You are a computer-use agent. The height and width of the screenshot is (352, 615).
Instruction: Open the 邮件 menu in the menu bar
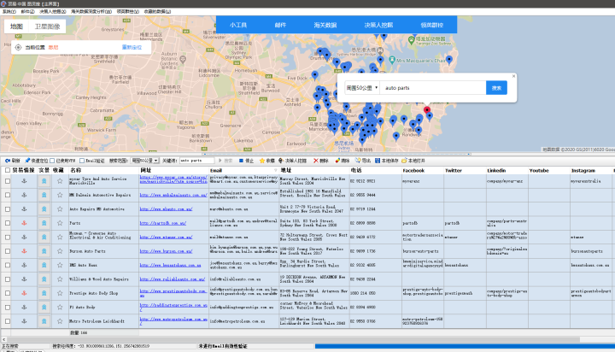27,11
